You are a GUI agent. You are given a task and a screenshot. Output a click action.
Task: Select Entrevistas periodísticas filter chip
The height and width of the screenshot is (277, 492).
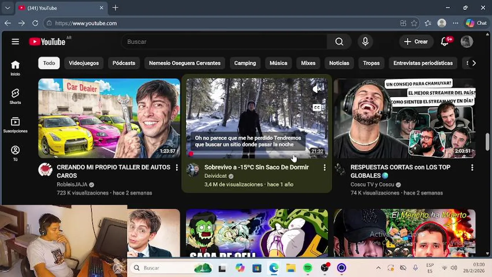[x=423, y=63]
